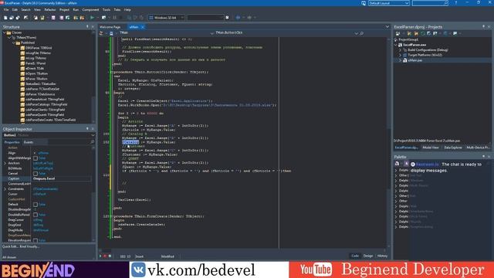The image size is (494, 278).
Task: Switch to the Data Explorer tab
Action: pos(453,147)
